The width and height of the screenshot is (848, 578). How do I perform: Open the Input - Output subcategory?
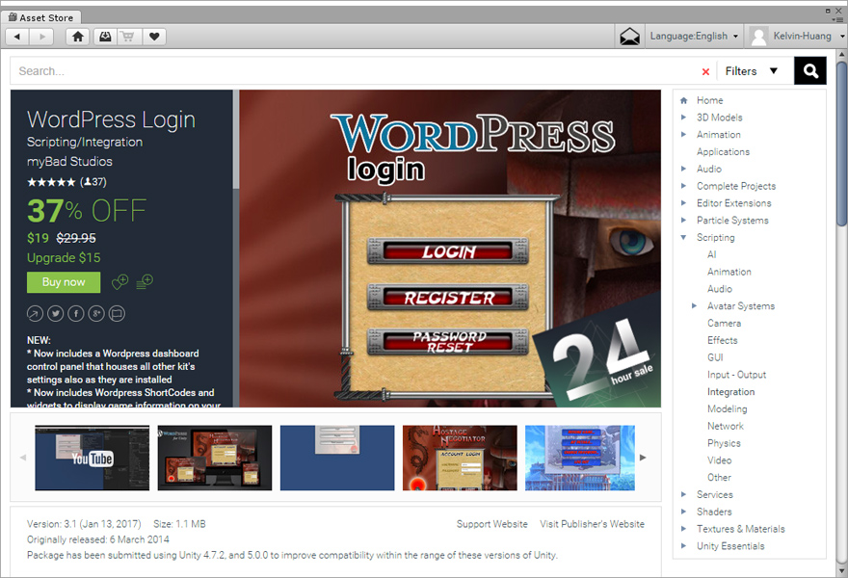[736, 375]
